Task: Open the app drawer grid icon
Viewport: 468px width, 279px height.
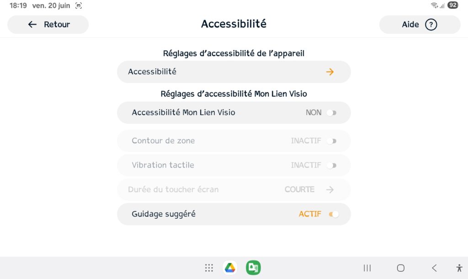Action: click(209, 268)
